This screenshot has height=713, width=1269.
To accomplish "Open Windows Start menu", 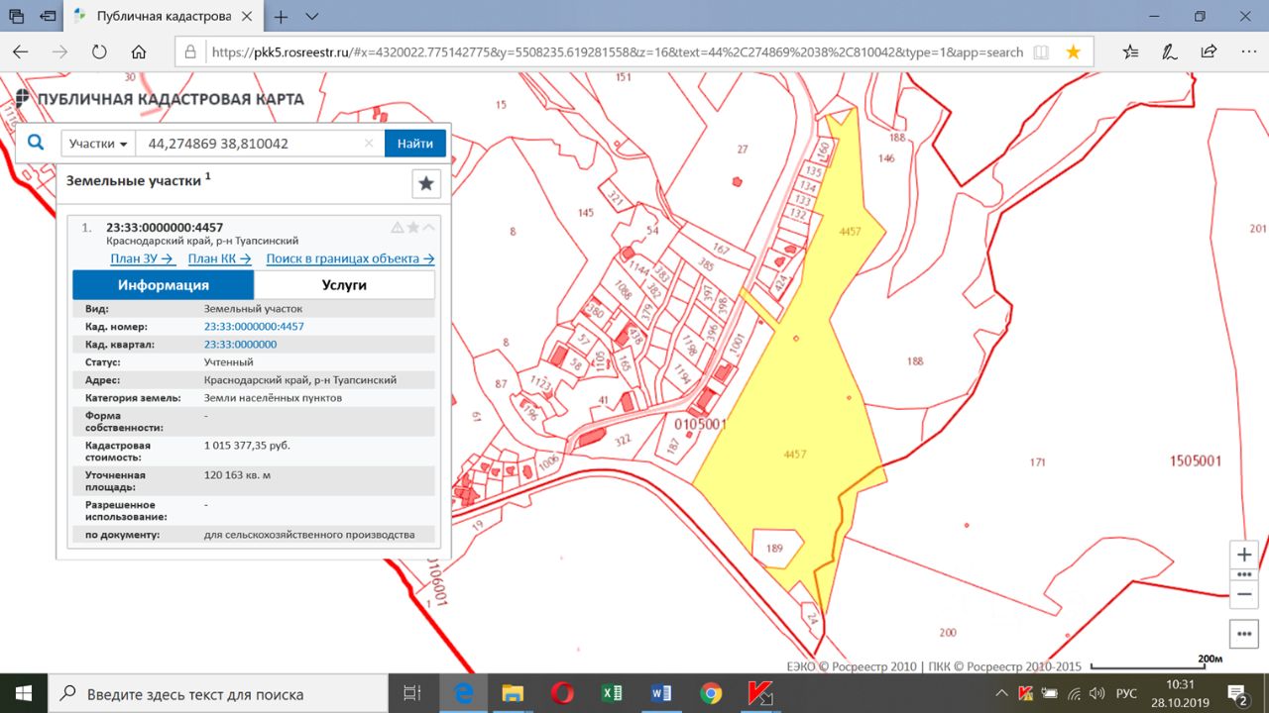I will tap(24, 693).
